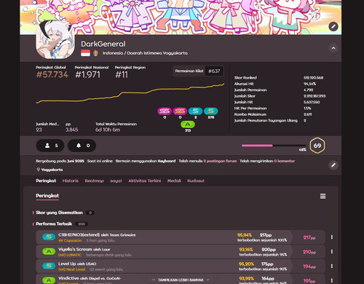Open more options for Viyella's Scream score
364x284 pixels.
pos(332,252)
